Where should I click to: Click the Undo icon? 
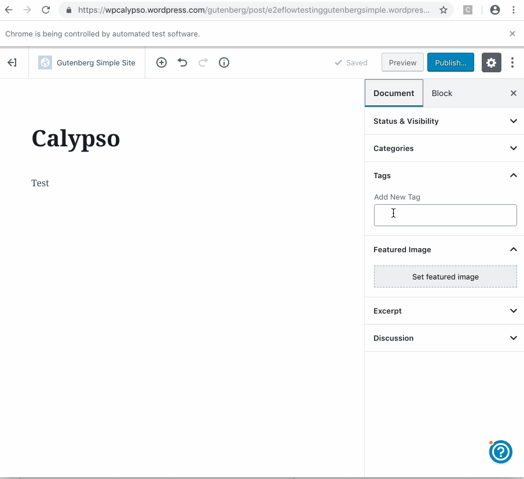point(182,62)
